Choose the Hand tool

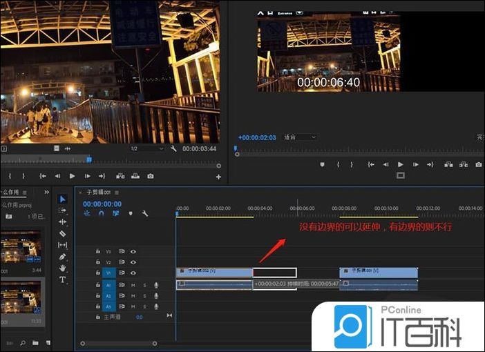(x=63, y=268)
